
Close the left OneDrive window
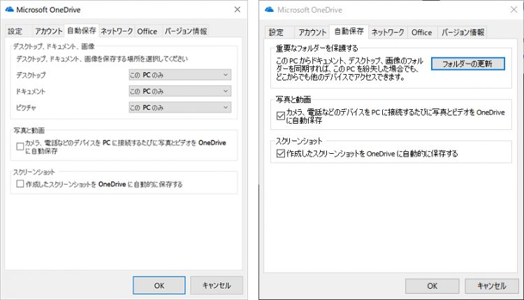tap(238, 9)
